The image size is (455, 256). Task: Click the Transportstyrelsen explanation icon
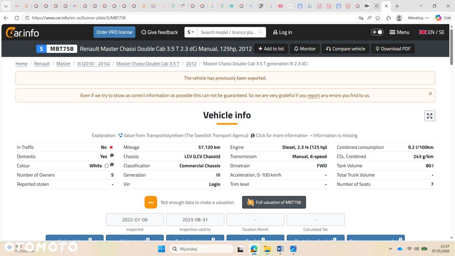[120, 136]
